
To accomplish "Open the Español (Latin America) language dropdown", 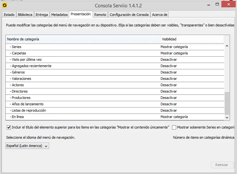I will tap(27, 146).
